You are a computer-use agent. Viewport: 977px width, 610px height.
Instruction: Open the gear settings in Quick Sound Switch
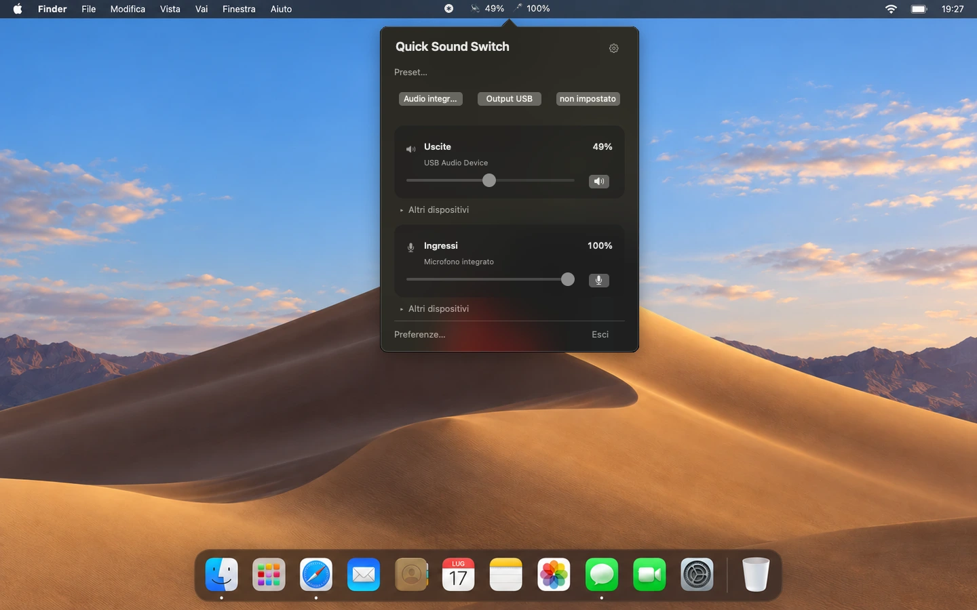[613, 48]
